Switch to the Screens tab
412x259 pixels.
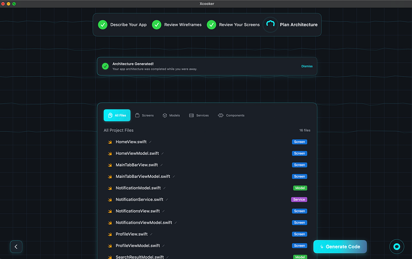pyautogui.click(x=144, y=115)
